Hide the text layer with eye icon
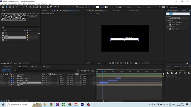191x107 pixels. (1, 76)
